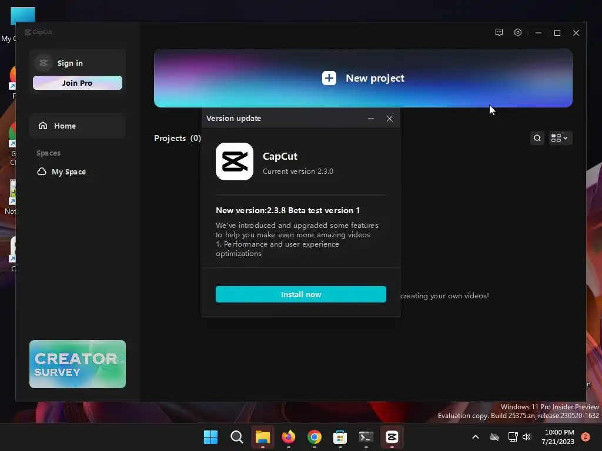602x451 pixels.
Task: Click the profile avatar beside Sign in
Action: click(x=44, y=63)
